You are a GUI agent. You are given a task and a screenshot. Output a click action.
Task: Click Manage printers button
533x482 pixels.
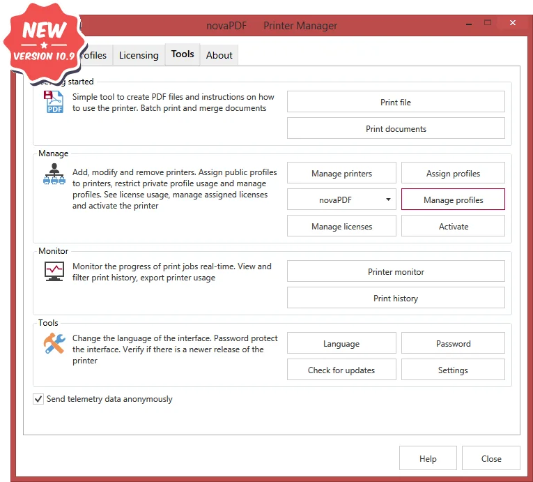tap(341, 173)
